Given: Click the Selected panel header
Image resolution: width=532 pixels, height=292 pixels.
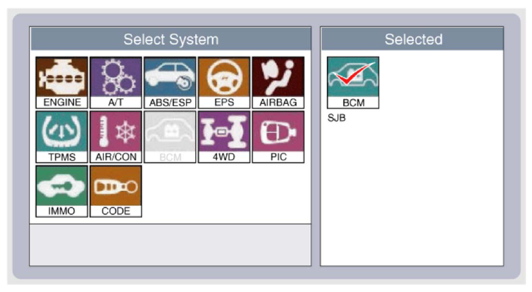Looking at the screenshot, I should 413,39.
